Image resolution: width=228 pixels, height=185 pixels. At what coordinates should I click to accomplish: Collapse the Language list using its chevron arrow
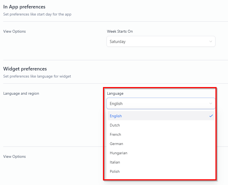211,104
